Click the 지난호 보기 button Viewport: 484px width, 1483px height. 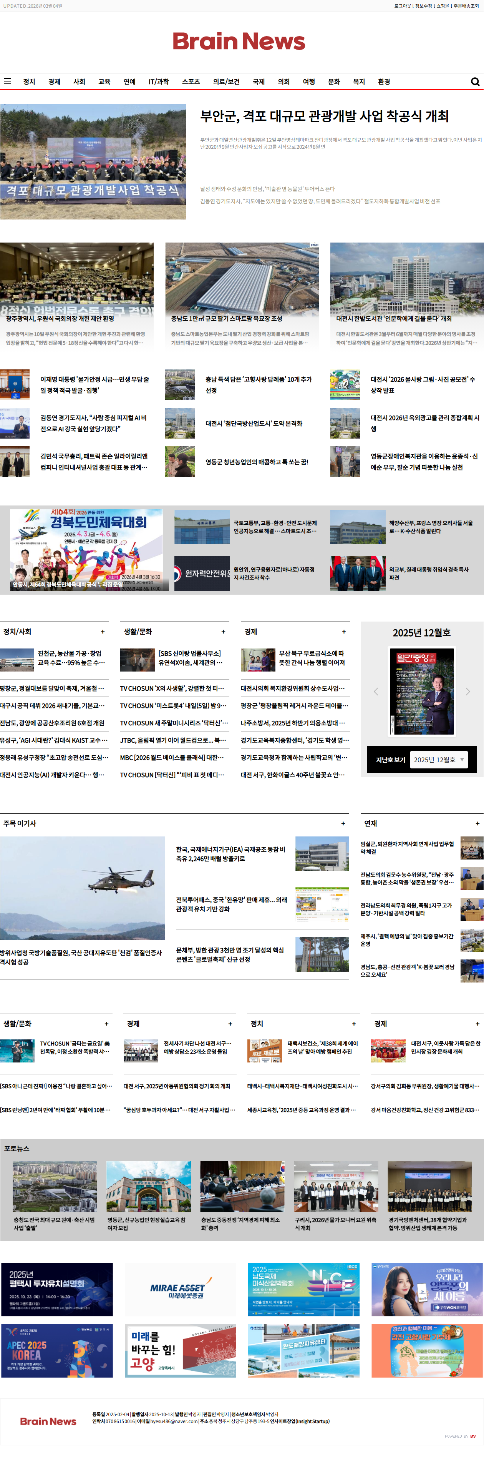click(x=390, y=759)
